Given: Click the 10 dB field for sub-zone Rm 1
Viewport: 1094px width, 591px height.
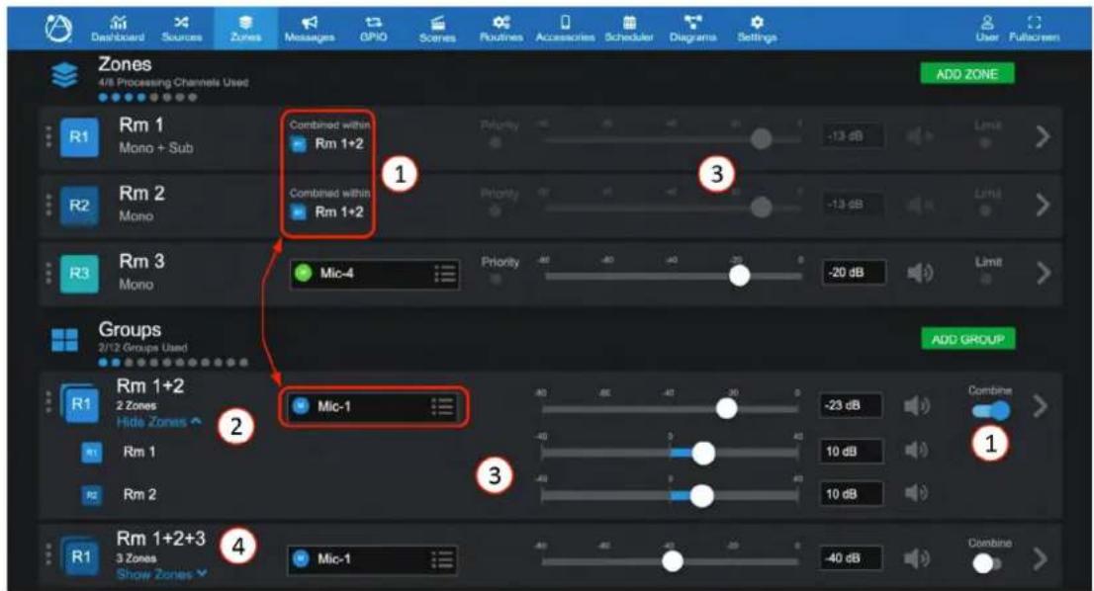Looking at the screenshot, I should tap(851, 452).
